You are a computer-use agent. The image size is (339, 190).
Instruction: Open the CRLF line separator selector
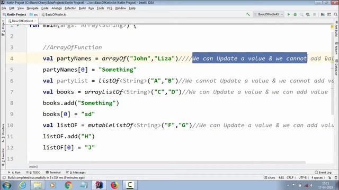pyautogui.click(x=291, y=178)
